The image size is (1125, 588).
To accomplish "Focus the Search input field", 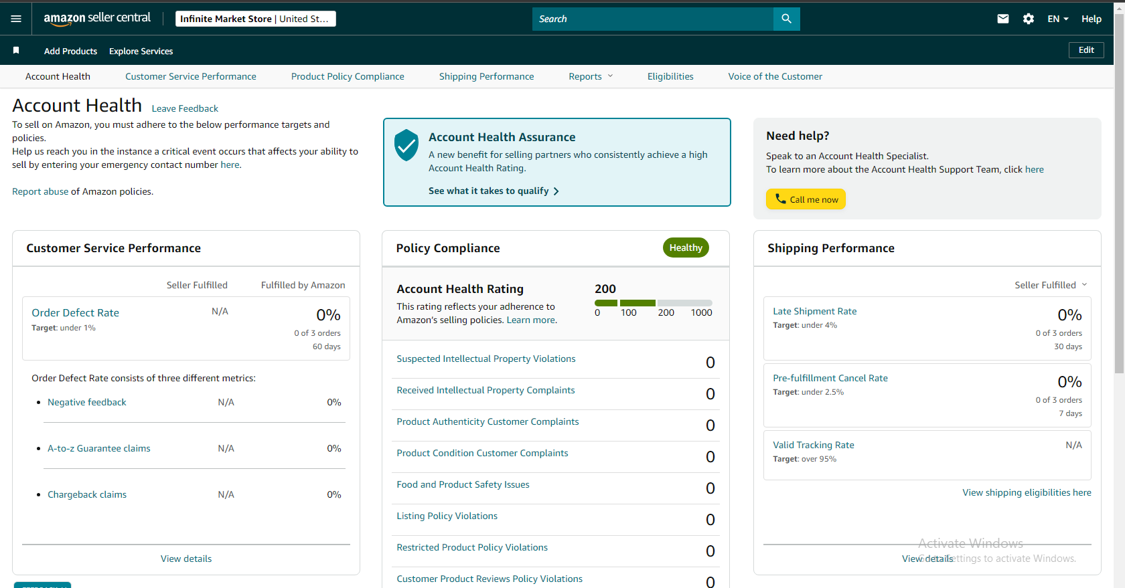I will [x=653, y=19].
